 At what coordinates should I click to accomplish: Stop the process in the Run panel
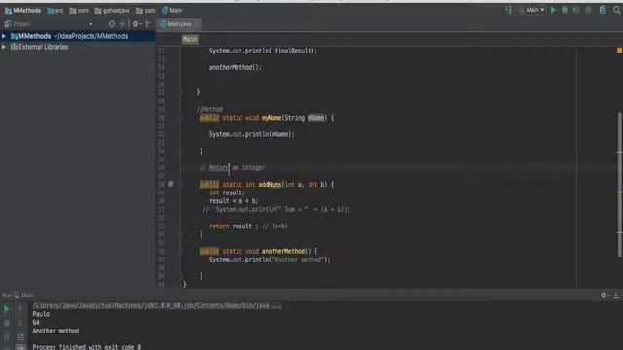pos(7,323)
